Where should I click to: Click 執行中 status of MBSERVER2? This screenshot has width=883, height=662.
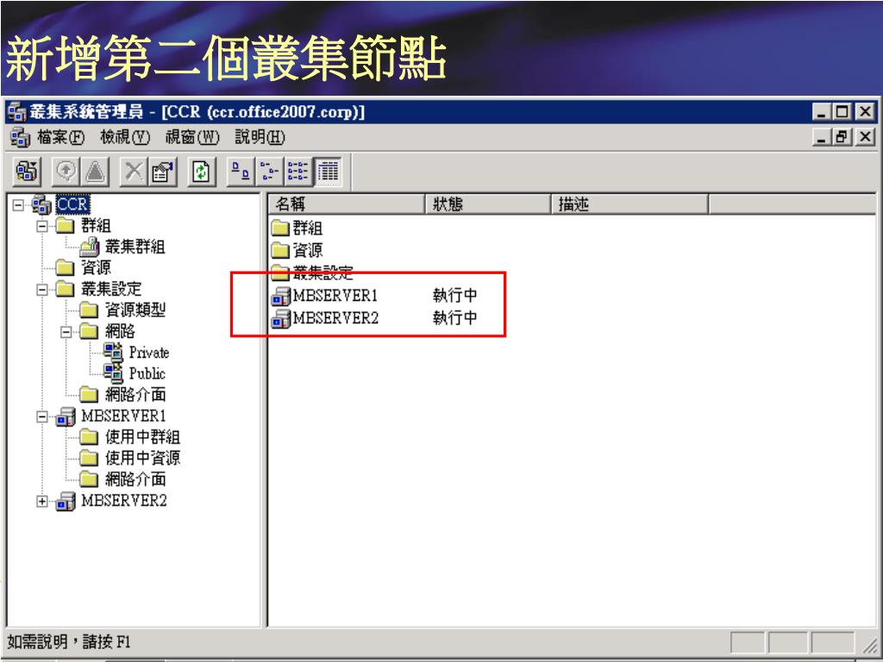tap(454, 318)
